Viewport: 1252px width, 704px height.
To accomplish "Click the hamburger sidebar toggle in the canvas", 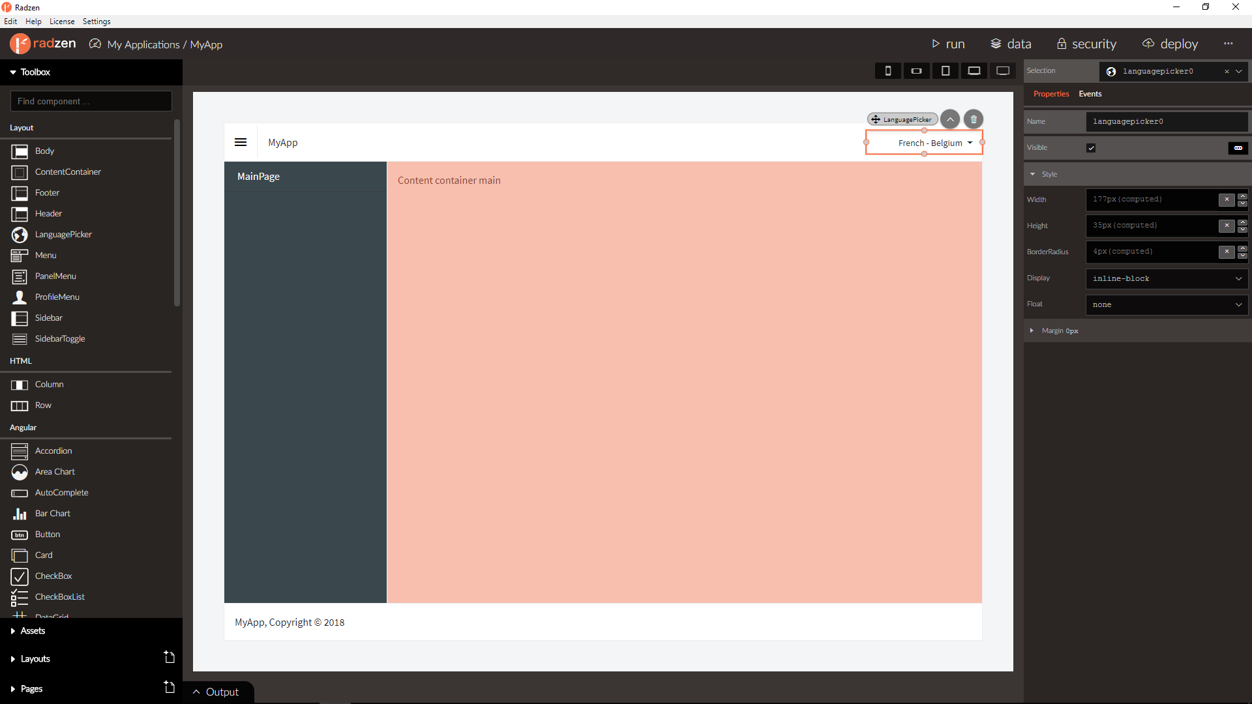I will (241, 142).
